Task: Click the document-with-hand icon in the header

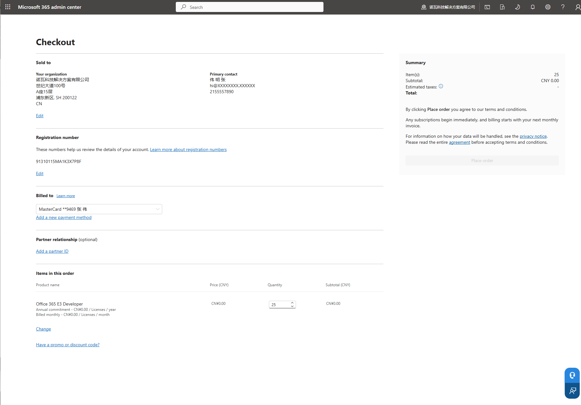Action: click(x=502, y=7)
